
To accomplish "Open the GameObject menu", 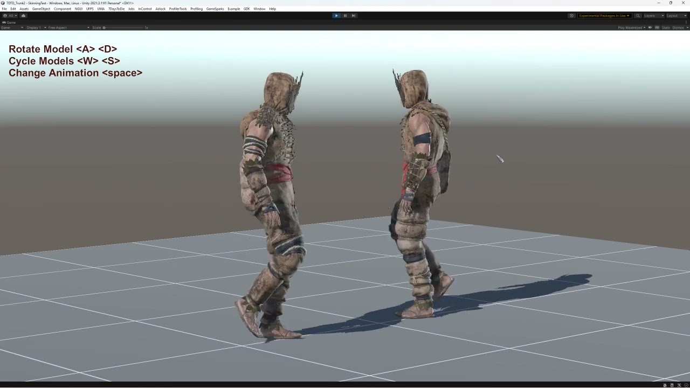I will (x=41, y=9).
